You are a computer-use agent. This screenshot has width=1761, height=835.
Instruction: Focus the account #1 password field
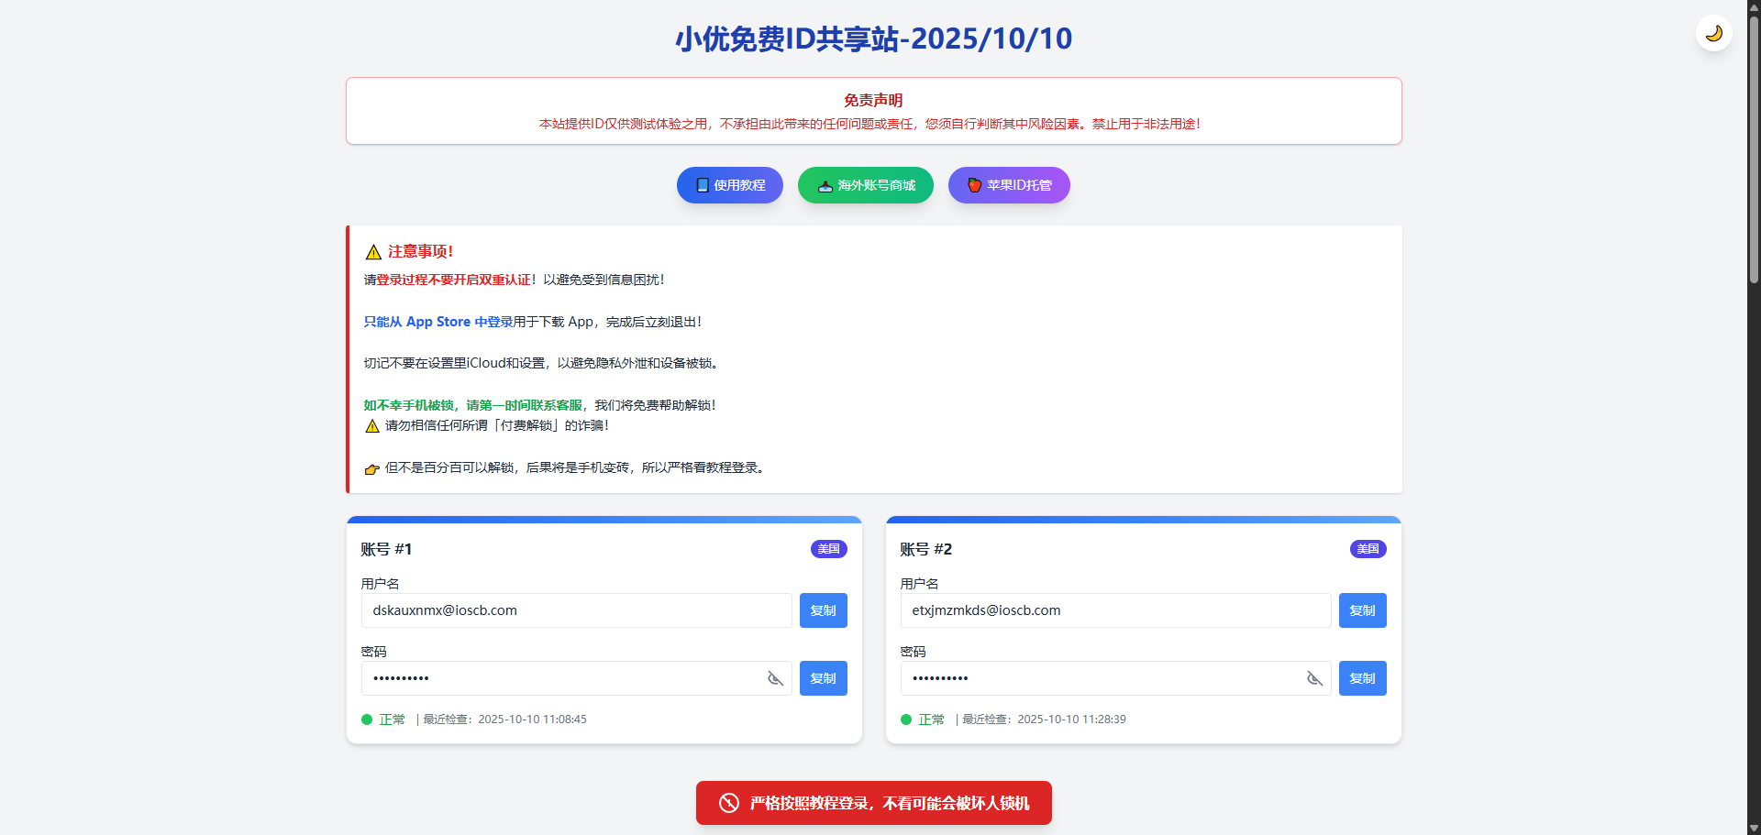(x=559, y=678)
